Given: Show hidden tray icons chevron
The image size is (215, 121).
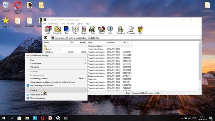Looking at the screenshot, I should (182, 118).
